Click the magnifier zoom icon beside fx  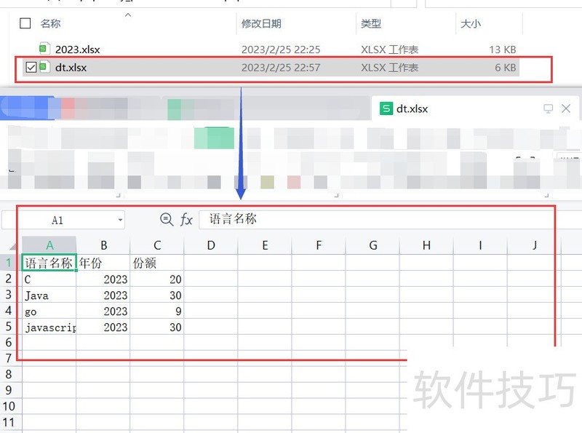point(167,220)
